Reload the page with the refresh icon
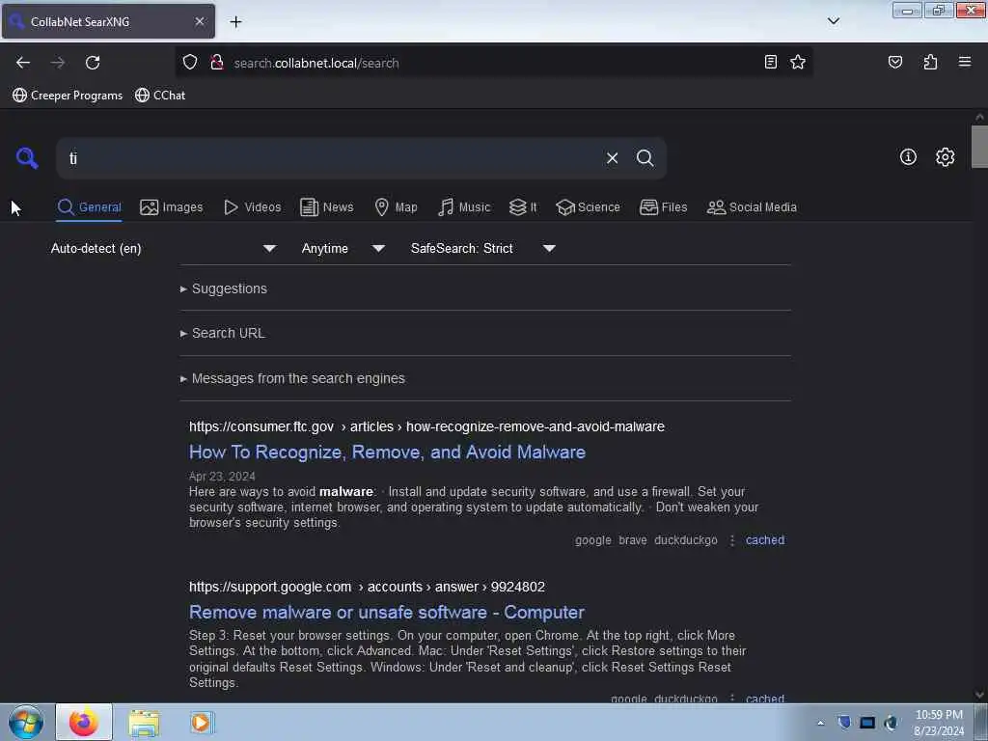988x741 pixels. [93, 63]
